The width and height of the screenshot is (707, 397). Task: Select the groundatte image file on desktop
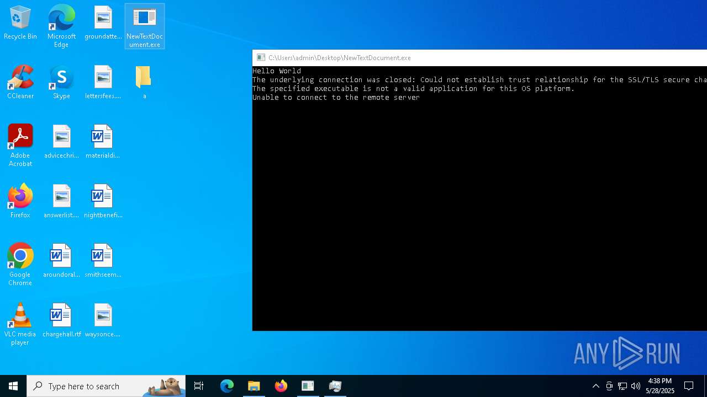pos(103,23)
